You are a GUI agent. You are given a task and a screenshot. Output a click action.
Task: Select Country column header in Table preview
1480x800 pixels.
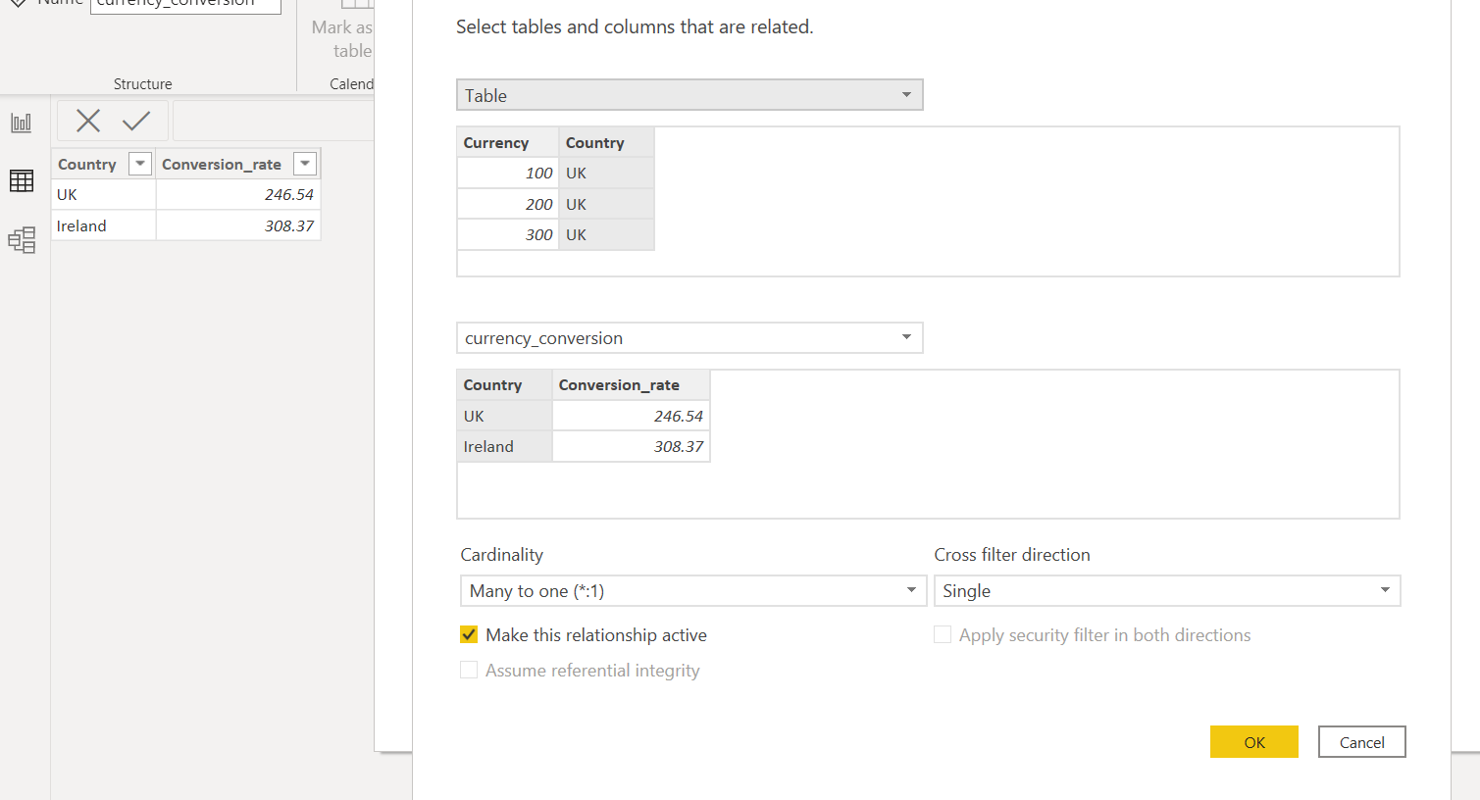tap(607, 142)
